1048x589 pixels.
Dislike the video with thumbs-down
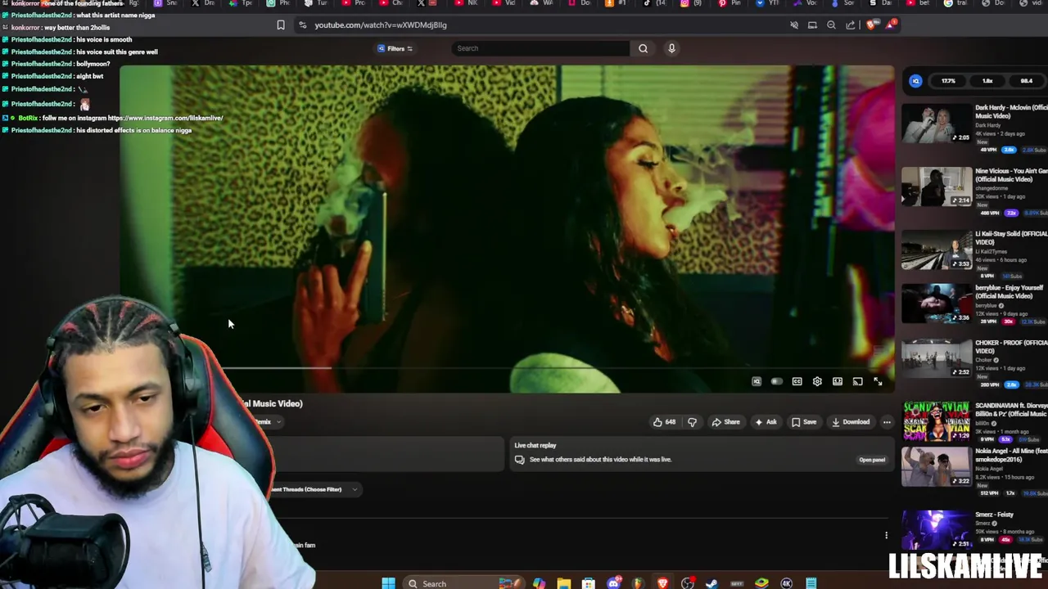(x=692, y=422)
